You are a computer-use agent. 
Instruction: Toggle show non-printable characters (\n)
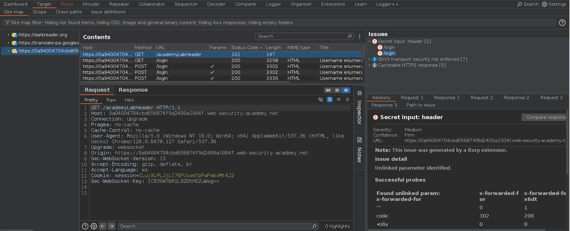coord(339,100)
